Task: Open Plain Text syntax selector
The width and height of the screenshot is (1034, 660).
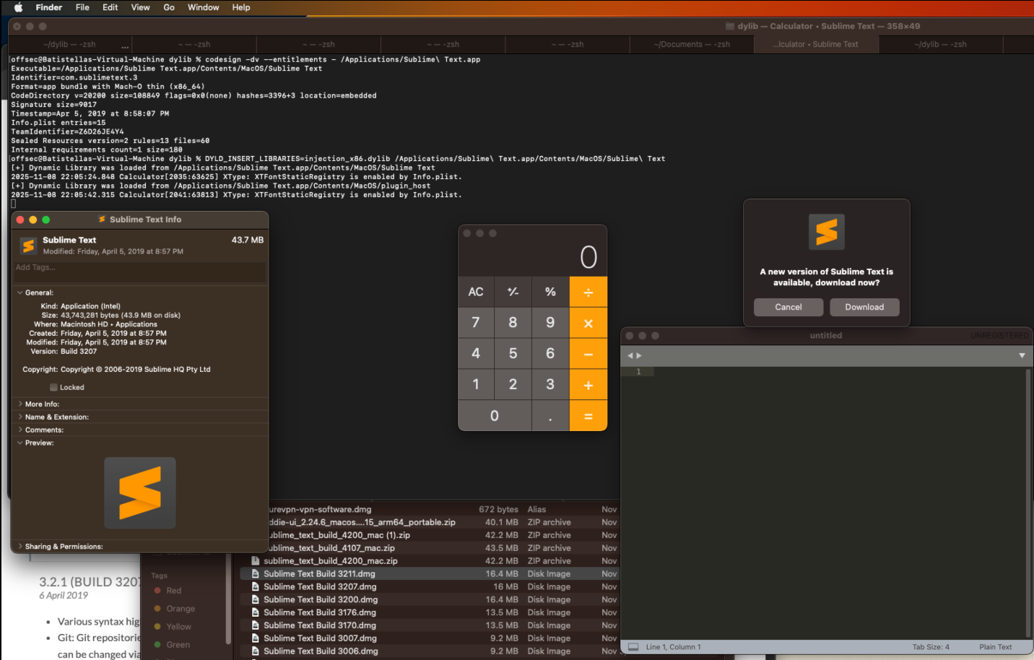Action: pyautogui.click(x=996, y=647)
